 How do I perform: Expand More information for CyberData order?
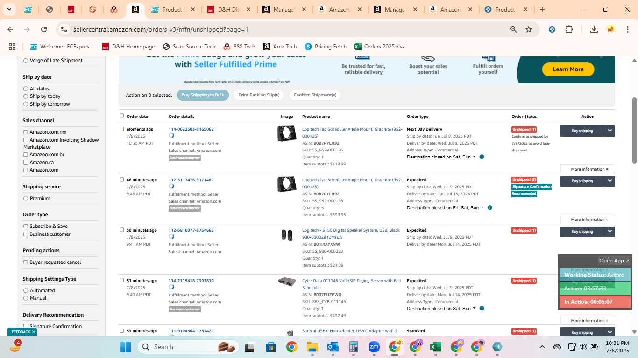point(588,320)
